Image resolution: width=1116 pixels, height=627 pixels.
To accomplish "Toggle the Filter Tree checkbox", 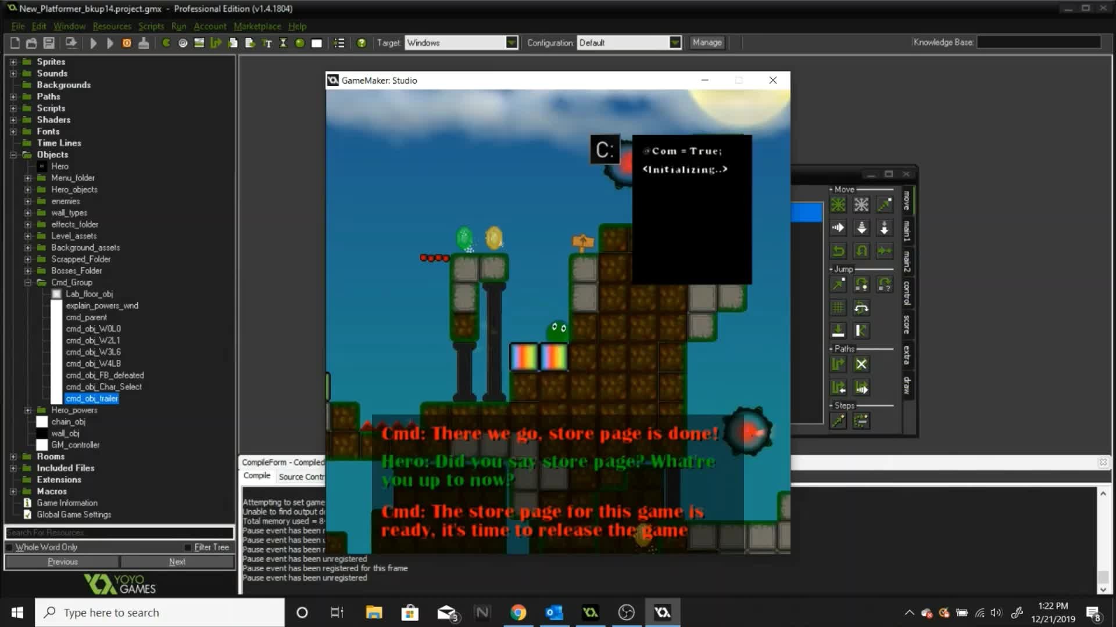I will (188, 547).
